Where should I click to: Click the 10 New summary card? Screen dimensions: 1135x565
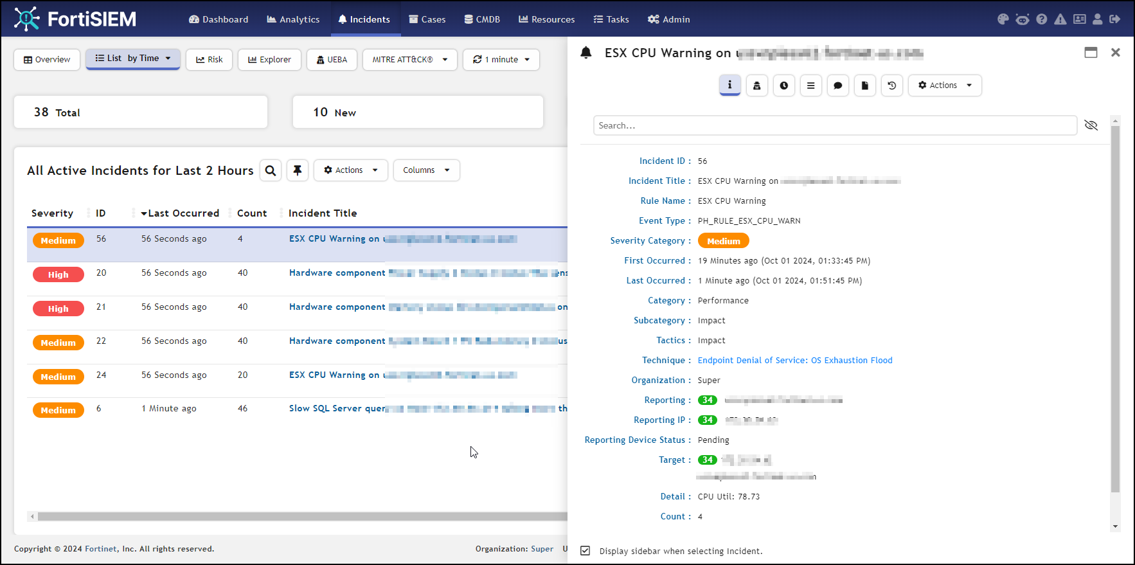pyautogui.click(x=418, y=112)
